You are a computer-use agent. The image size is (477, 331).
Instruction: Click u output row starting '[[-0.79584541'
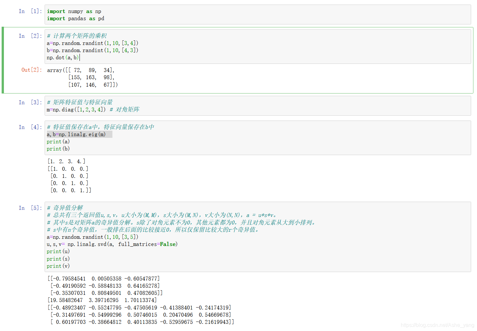point(104,279)
